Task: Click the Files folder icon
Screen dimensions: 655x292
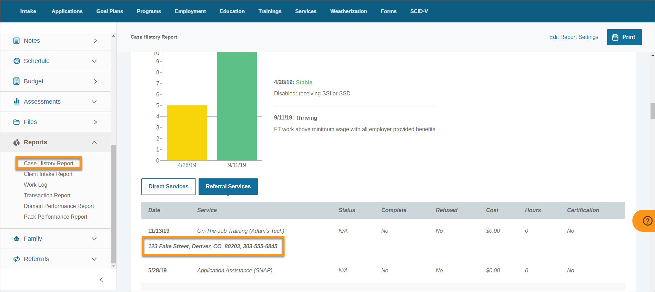Action: (16, 122)
